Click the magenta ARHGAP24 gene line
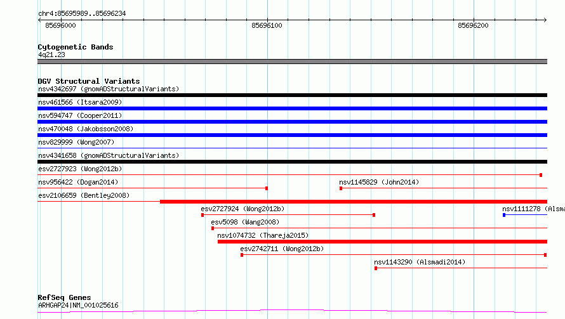Viewport: 565px width, 319px height. 292,311
